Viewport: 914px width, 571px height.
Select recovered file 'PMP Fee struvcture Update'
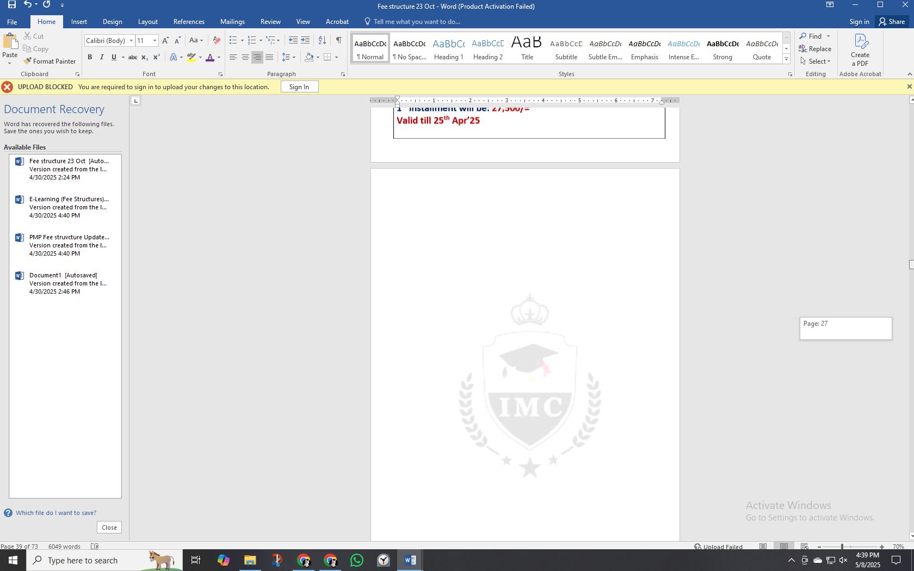65,245
